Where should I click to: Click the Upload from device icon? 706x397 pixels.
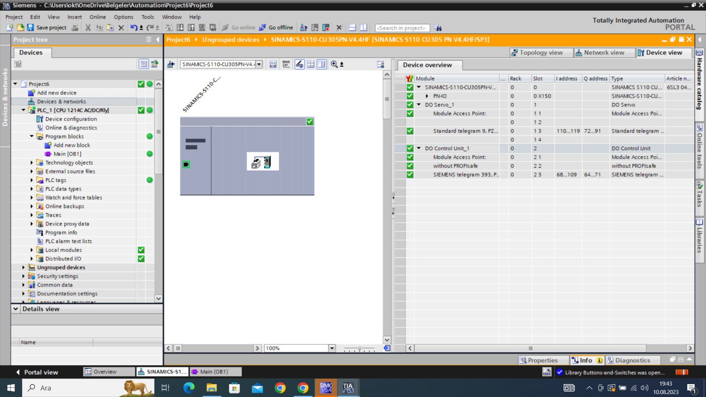pos(191,27)
